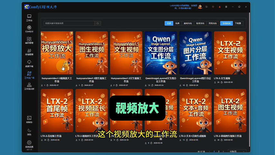Click title hunyuanvideo1.5视频放大工作流
This screenshot has width=275, height=155.
(57, 80)
